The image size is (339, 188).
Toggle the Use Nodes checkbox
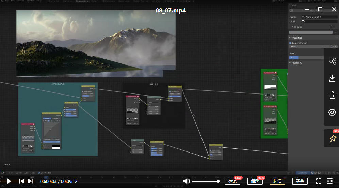[39, 173]
